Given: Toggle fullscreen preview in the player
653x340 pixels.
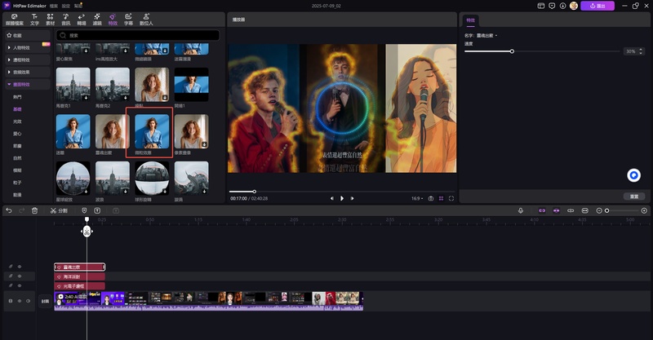Looking at the screenshot, I should 451,198.
